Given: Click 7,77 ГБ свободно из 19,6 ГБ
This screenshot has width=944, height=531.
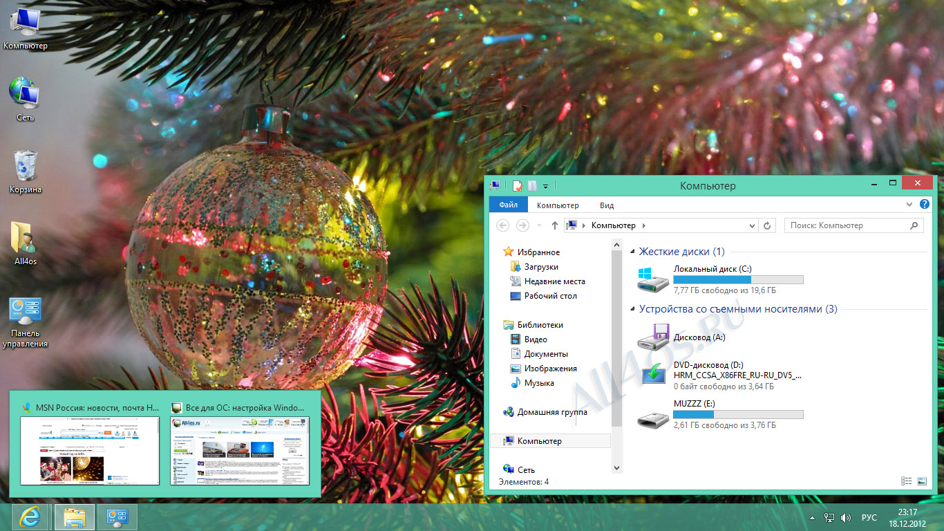Looking at the screenshot, I should 725,291.
